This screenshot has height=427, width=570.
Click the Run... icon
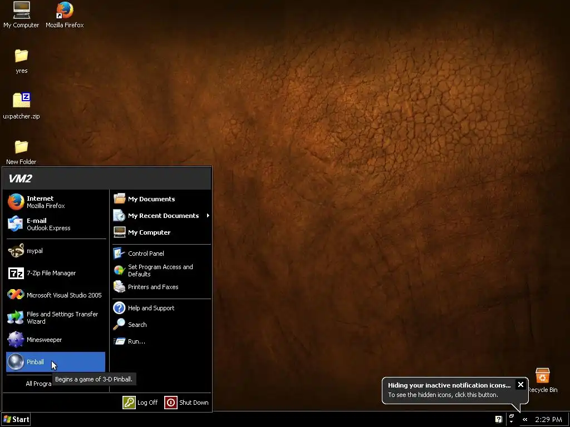point(119,341)
